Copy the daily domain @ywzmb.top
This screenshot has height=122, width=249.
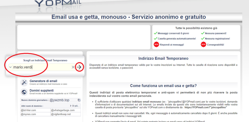(79, 100)
